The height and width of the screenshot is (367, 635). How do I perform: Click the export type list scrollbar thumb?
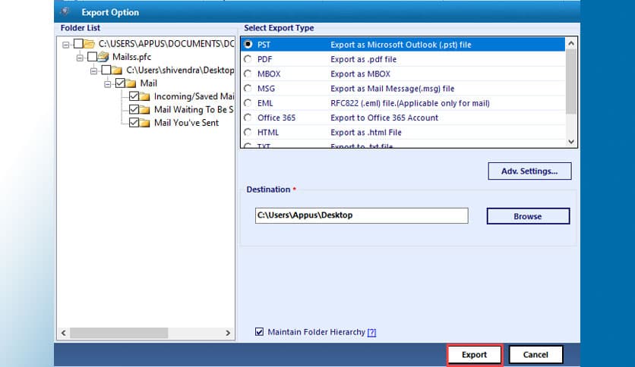pyautogui.click(x=571, y=82)
